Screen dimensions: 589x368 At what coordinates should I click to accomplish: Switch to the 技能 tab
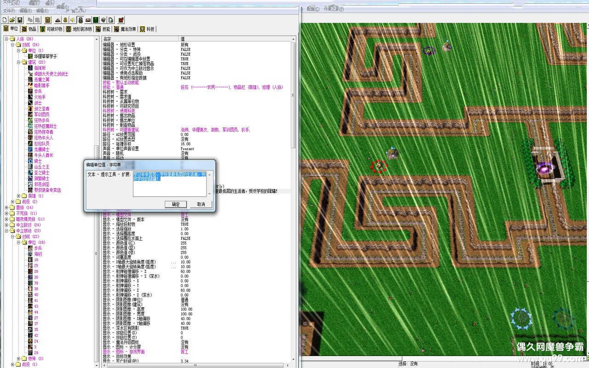(103, 29)
